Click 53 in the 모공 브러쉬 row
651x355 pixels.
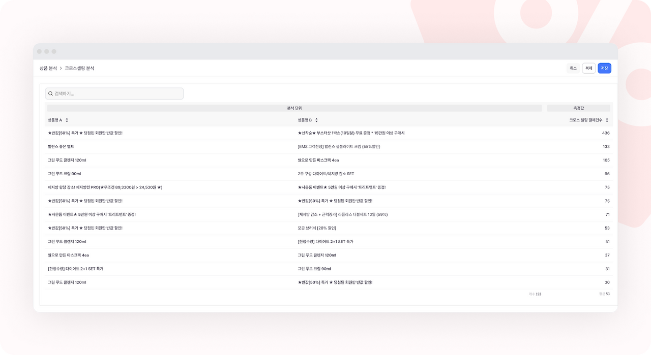[x=607, y=228]
